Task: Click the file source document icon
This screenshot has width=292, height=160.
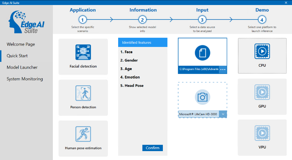Action: coord(202,53)
